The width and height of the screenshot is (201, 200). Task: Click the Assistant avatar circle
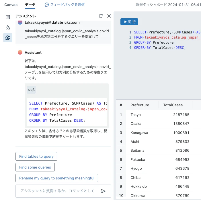(20, 52)
